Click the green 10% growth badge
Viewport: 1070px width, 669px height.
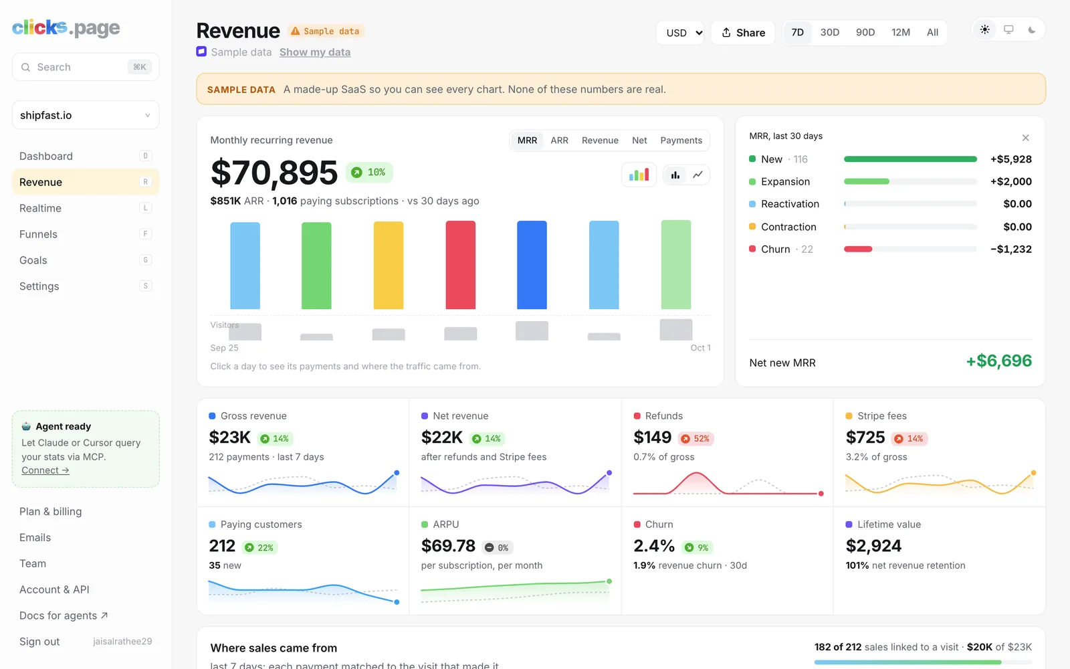pos(369,173)
